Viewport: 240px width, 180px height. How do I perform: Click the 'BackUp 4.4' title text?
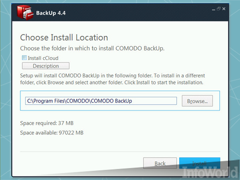tap(51, 13)
